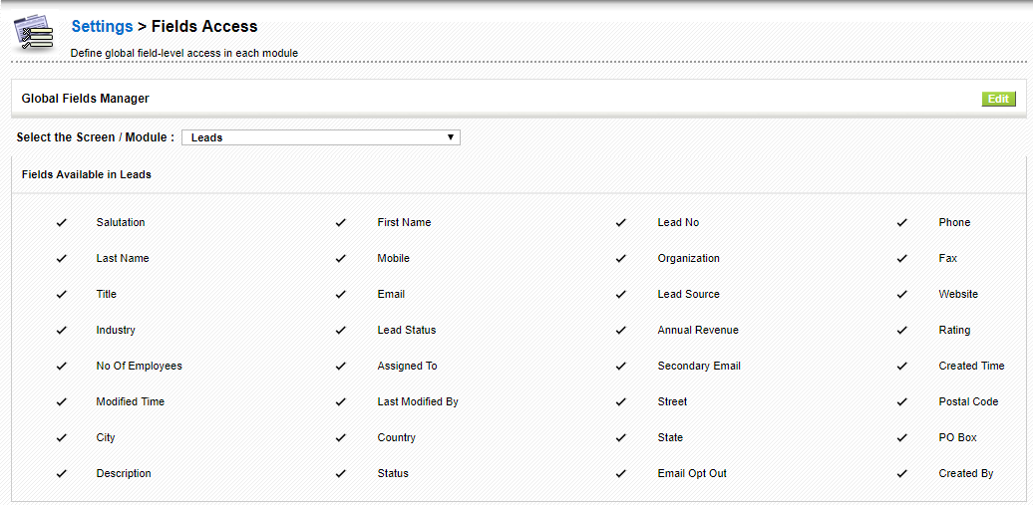Click the checkmark beside First Name

point(341,222)
